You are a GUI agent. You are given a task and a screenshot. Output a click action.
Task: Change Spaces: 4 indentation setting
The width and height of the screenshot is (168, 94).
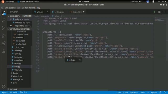pyautogui.click(x=134, y=92)
